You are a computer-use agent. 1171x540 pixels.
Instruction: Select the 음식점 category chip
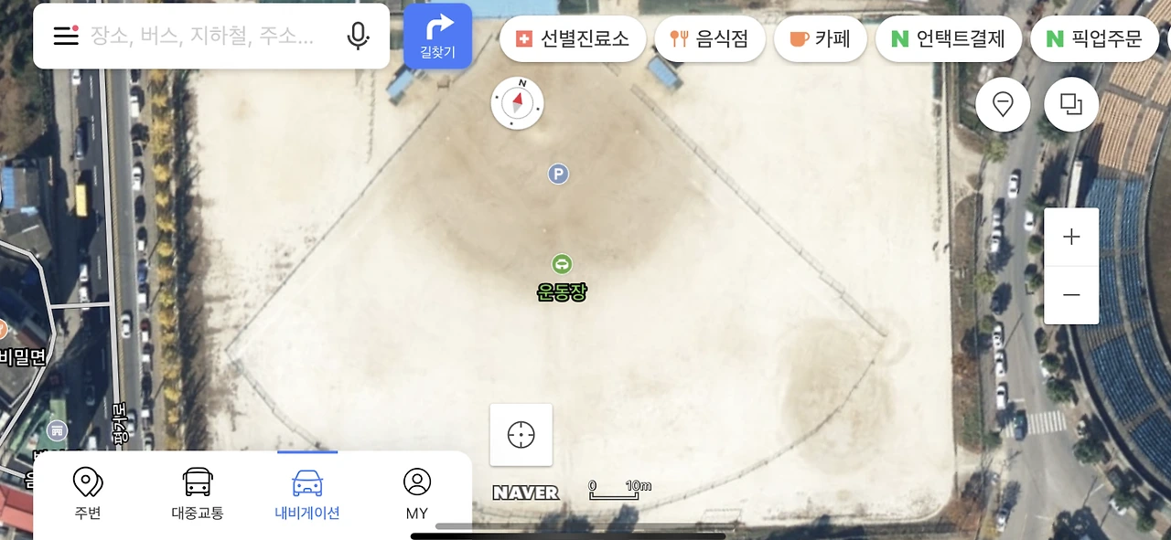pyautogui.click(x=710, y=38)
